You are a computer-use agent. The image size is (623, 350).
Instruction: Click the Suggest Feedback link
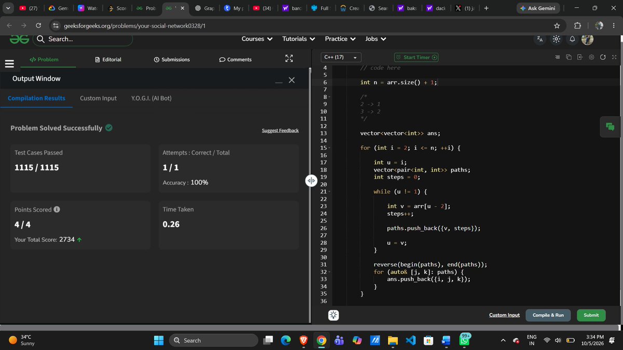tap(280, 131)
